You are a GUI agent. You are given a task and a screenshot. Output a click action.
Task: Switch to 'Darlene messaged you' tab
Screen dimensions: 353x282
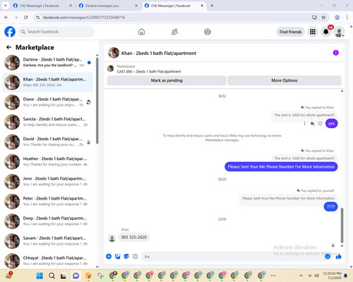108,6
